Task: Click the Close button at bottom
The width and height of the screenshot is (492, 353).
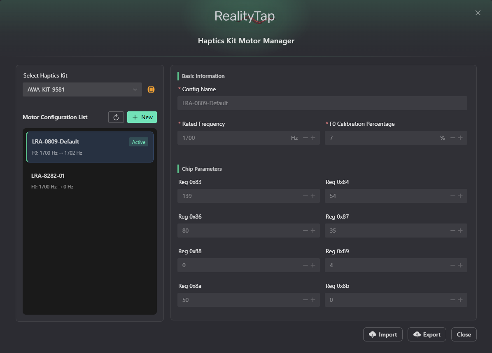Action: coord(464,334)
